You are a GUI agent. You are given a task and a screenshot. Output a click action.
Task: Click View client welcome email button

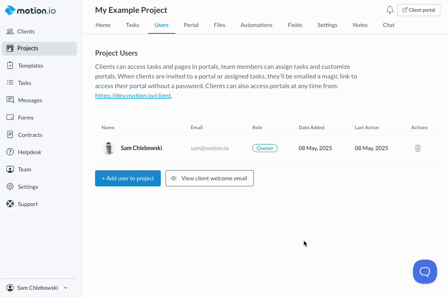tap(209, 178)
